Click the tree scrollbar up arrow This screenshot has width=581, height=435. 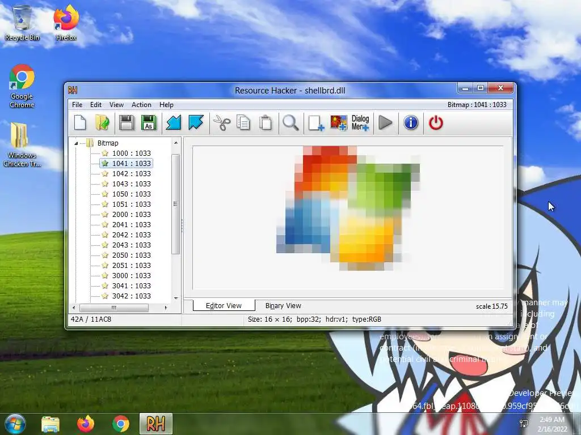coord(176,143)
